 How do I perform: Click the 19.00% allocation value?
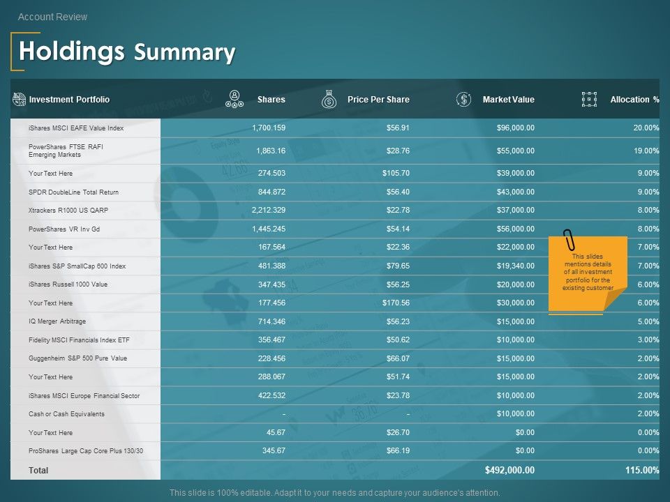click(x=646, y=151)
